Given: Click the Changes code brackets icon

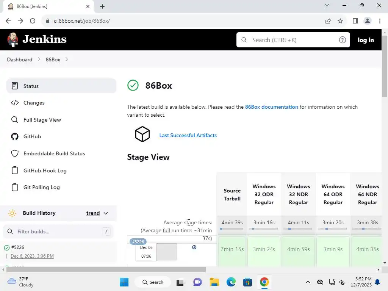Looking at the screenshot, I should pos(15,103).
